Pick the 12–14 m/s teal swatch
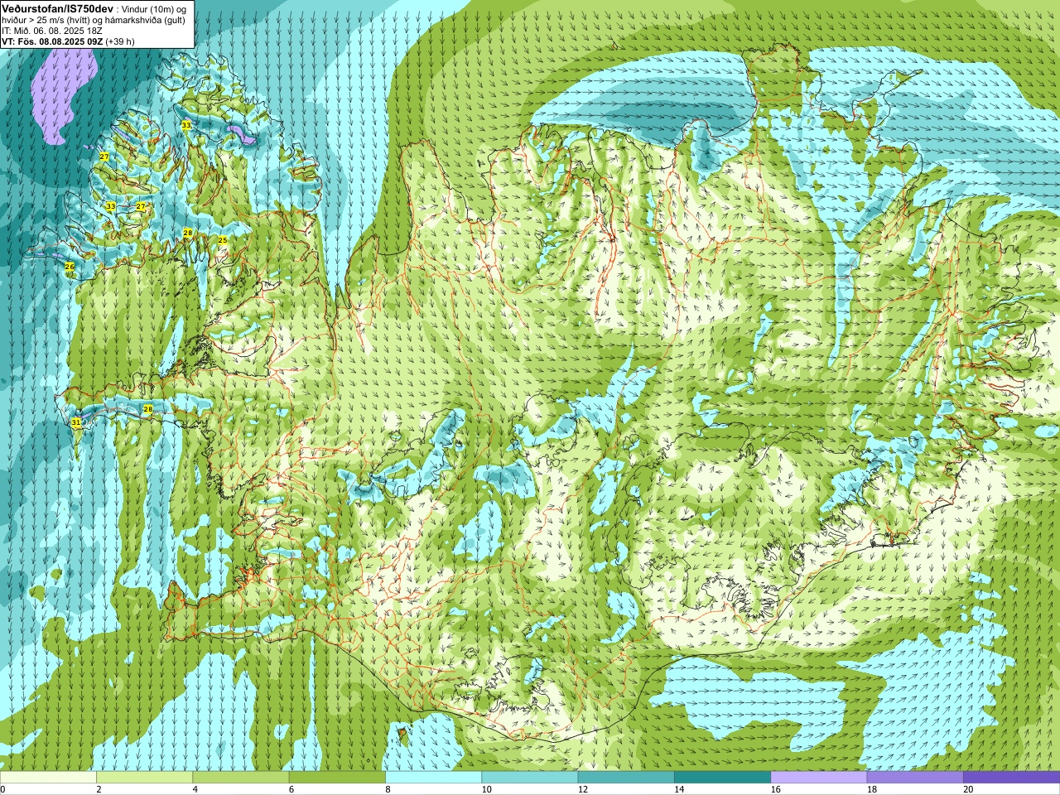The image size is (1060, 795). point(626,778)
